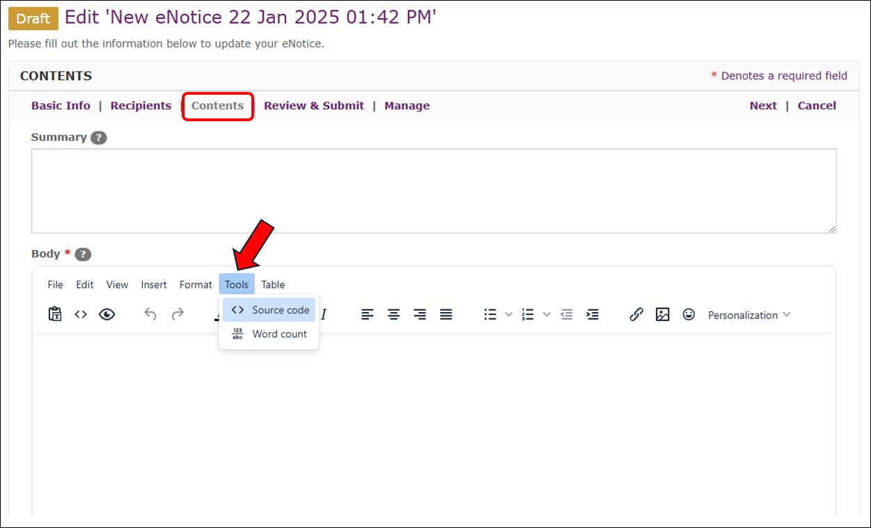871x528 pixels.
Task: Switch to the Manage tab
Action: (x=407, y=106)
